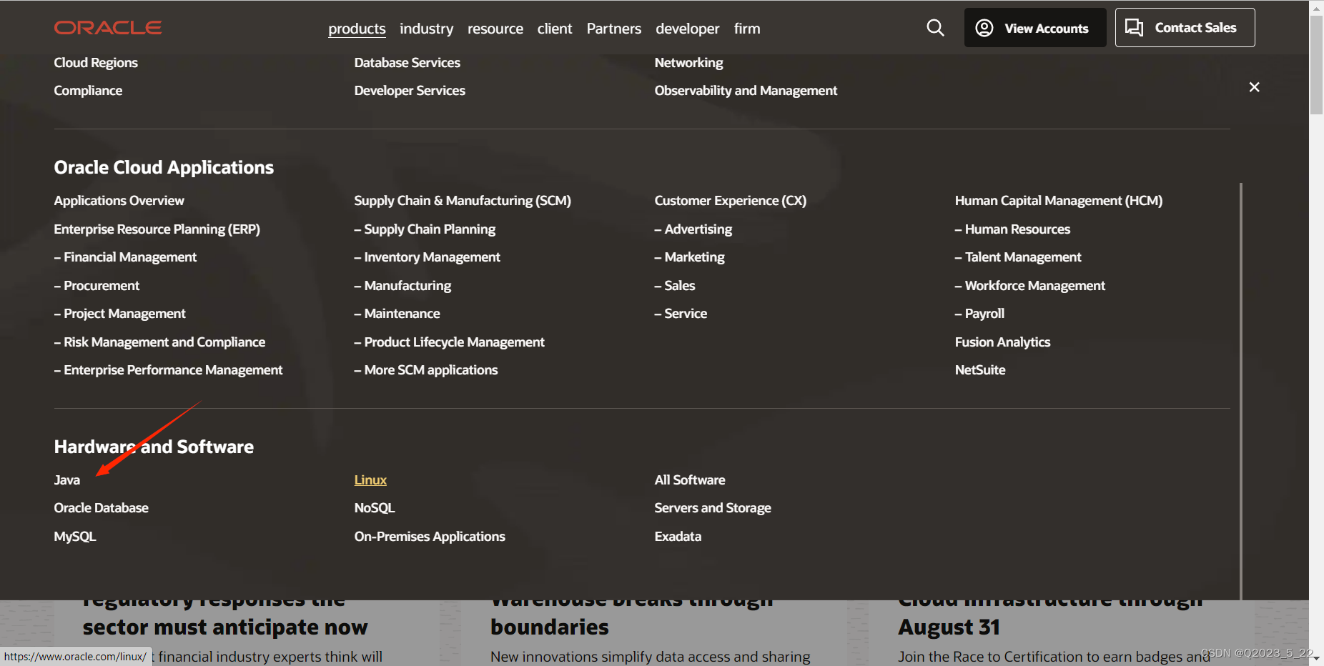Open Exadata link
The width and height of the screenshot is (1324, 666).
(678, 537)
